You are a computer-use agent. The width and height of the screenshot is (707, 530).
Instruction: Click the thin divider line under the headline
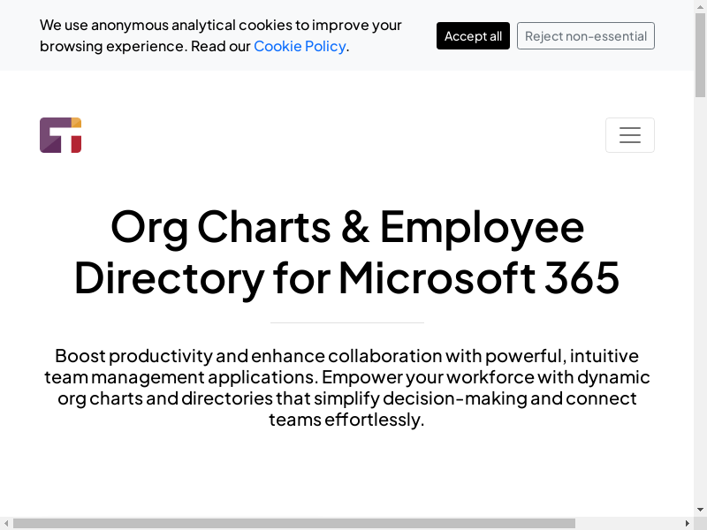point(346,322)
